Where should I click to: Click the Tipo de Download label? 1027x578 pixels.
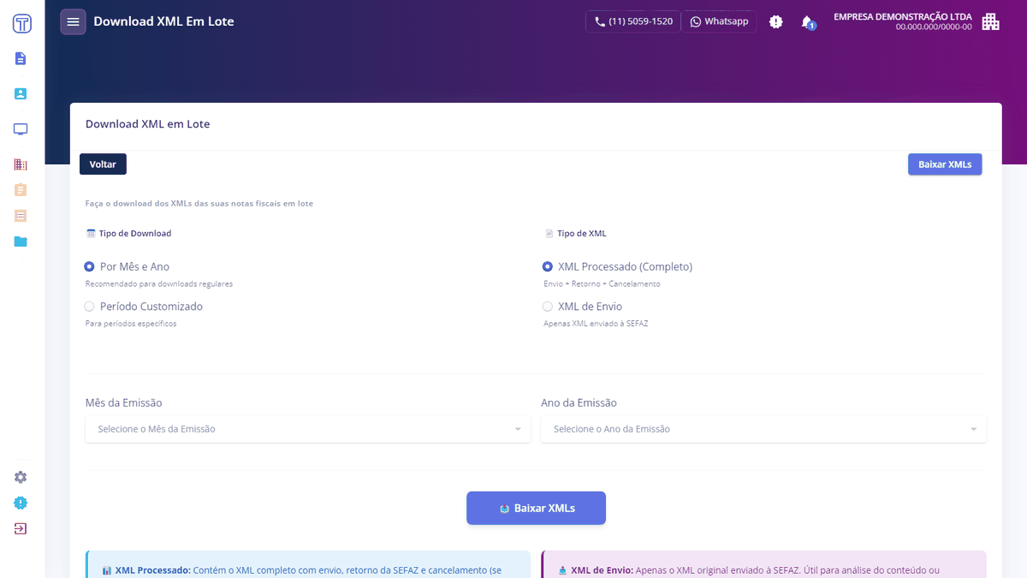click(x=135, y=233)
